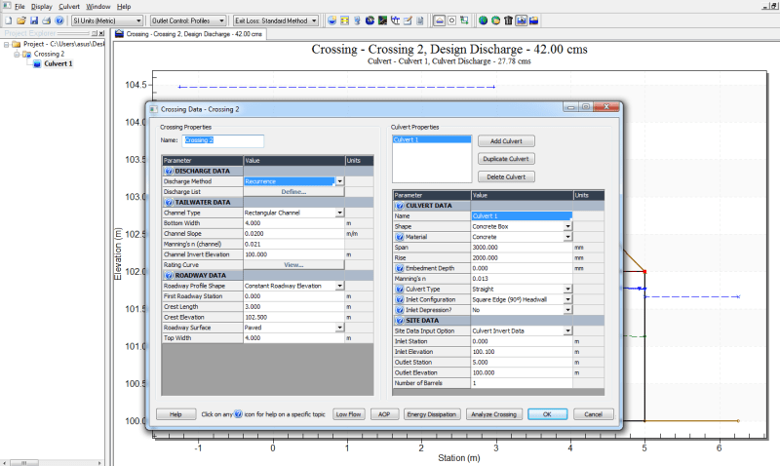Open the Site Data Input Option dropdown
The image size is (780, 466).
pyautogui.click(x=567, y=330)
